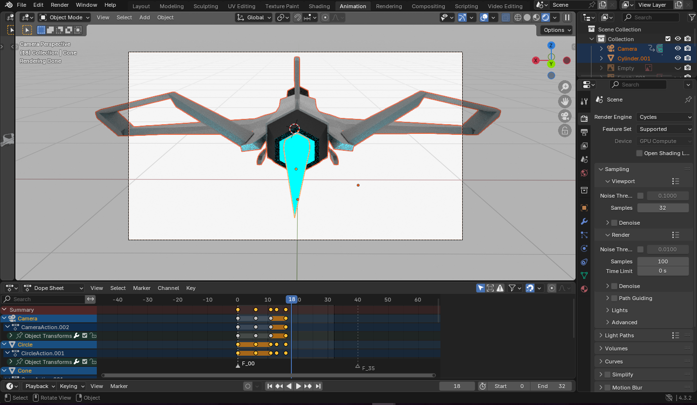Open the viewport Add menu
The image size is (697, 405).
pyautogui.click(x=145, y=17)
